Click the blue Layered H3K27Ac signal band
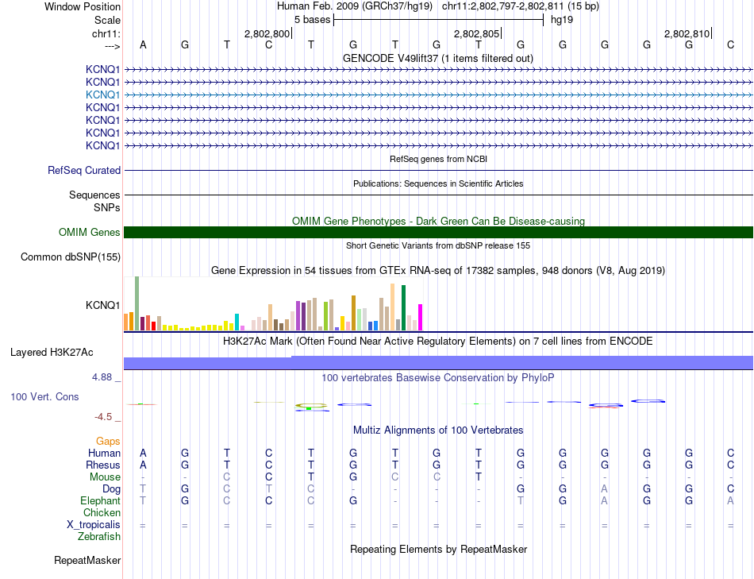 coord(439,363)
